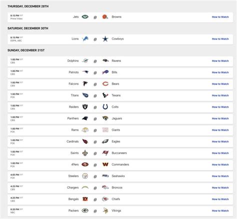The height and width of the screenshot is (219, 237).
Task: Click the Bears C logo
Action: pyautogui.click(x=105, y=84)
